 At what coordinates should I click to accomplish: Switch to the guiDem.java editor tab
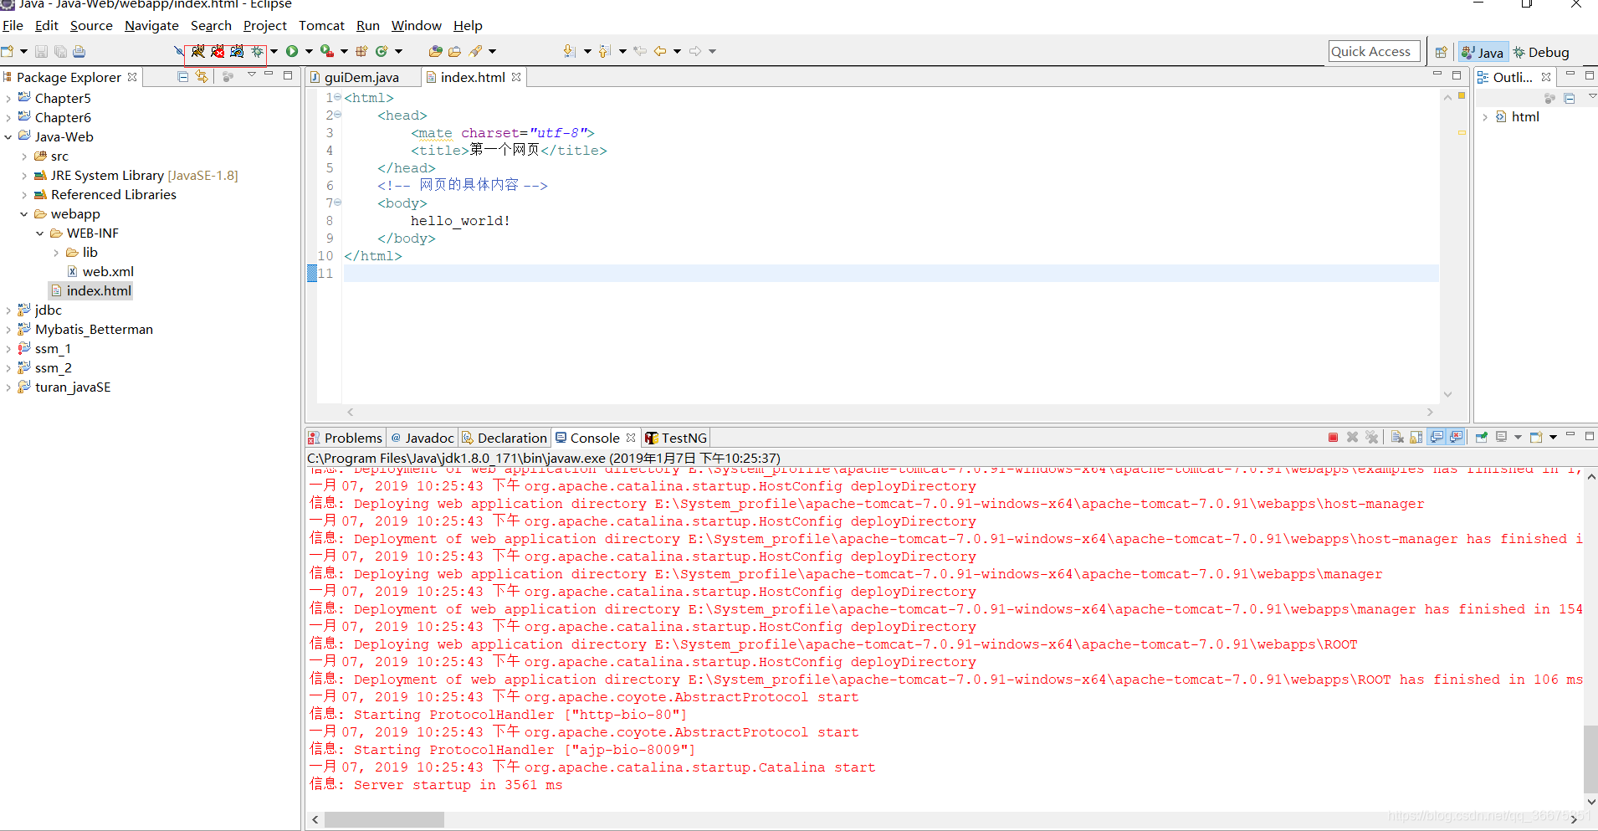[361, 77]
